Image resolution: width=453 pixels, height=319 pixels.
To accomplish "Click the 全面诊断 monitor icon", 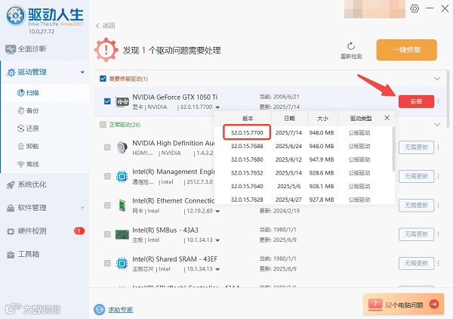I will tap(11, 49).
